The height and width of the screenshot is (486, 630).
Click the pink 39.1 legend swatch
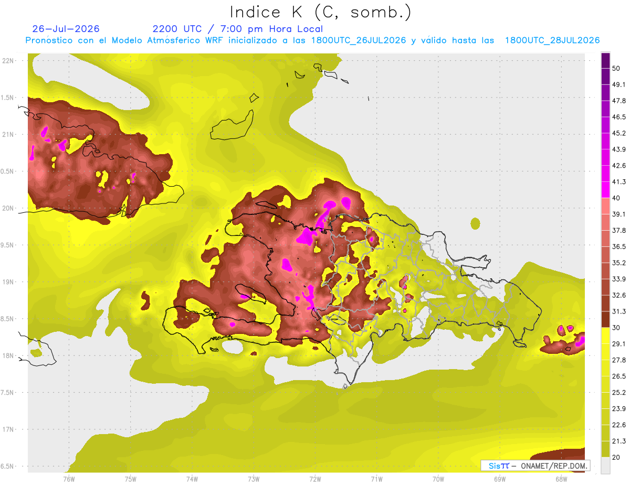click(606, 206)
